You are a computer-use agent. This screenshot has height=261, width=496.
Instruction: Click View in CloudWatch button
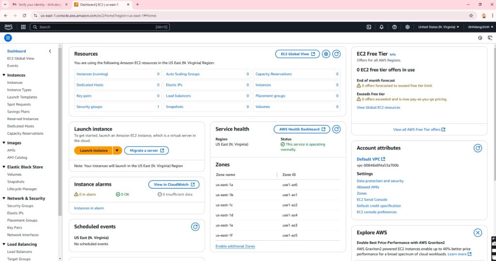(x=174, y=184)
